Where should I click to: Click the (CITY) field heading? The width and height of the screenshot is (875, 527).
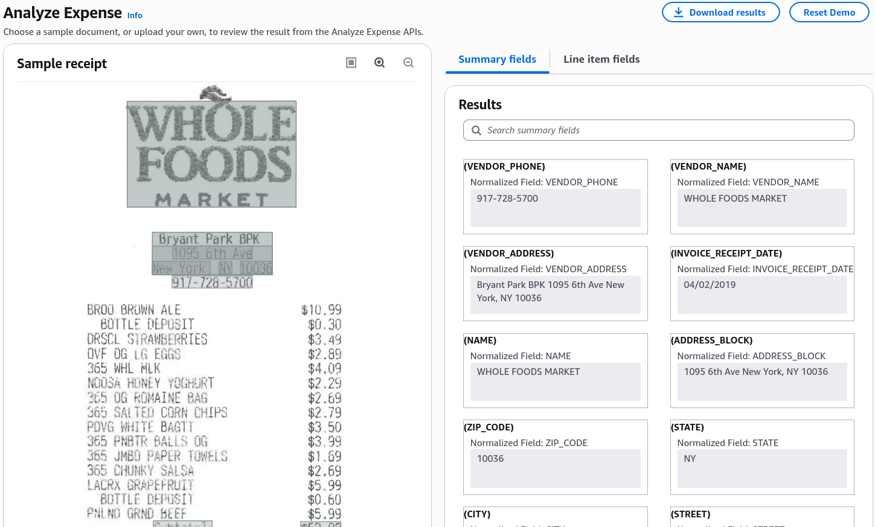tap(477, 514)
